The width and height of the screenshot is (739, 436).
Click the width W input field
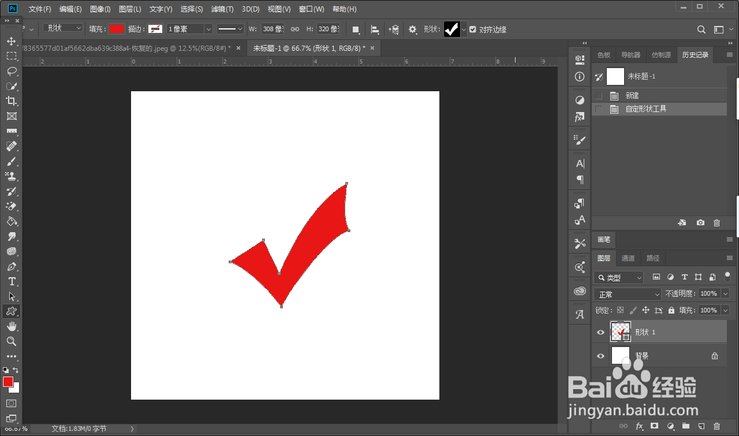pyautogui.click(x=273, y=29)
